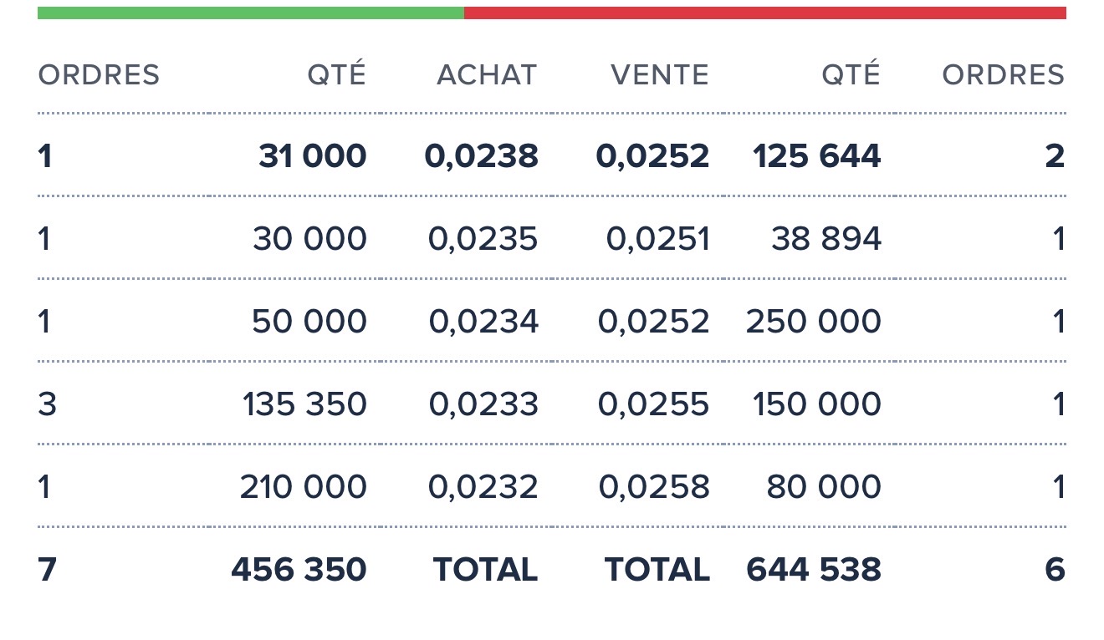Choose bid price 0,0233
Viewport: 1104px width, 640px height.
[x=483, y=404]
